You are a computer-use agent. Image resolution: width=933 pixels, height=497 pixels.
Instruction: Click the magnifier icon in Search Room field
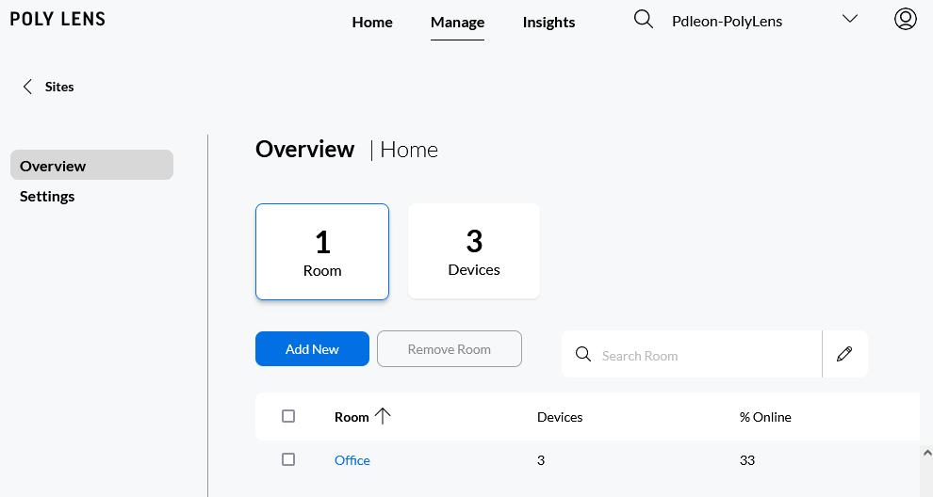[583, 355]
